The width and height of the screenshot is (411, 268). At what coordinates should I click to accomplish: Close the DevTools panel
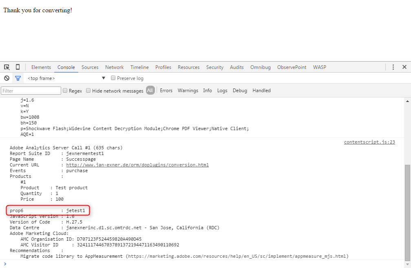404,67
